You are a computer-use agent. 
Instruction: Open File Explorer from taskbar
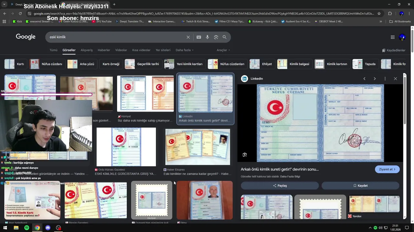point(16,228)
